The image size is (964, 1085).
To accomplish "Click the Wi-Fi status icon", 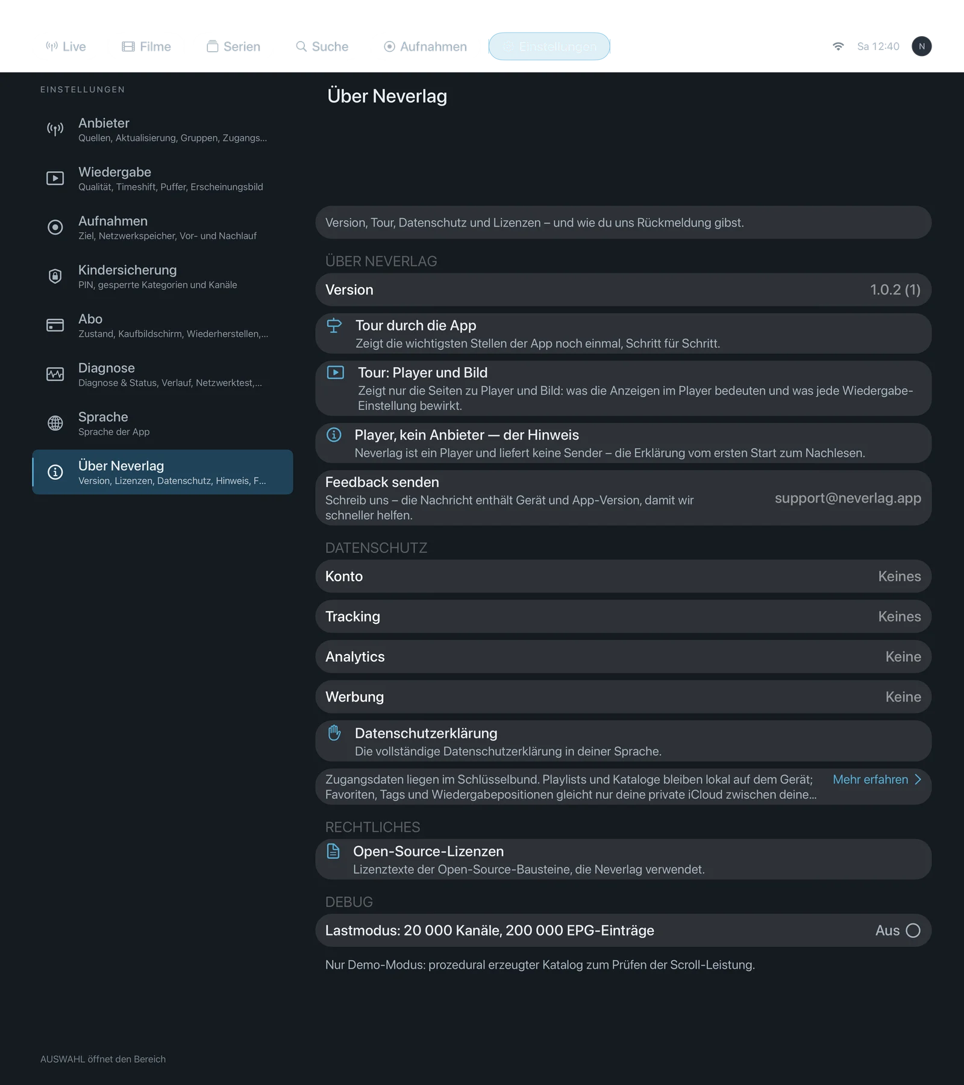I will coord(838,46).
